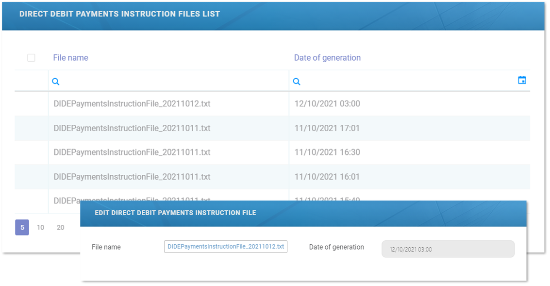Set page size to 10
Screen dimensions: 550x286
41,227
